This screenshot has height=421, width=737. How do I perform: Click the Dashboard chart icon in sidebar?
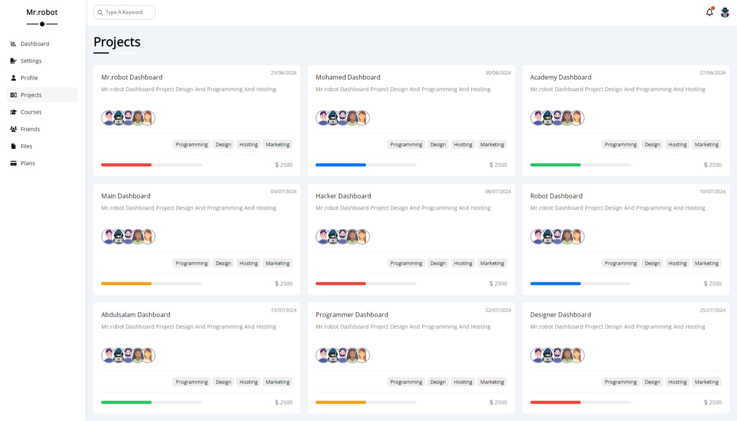(13, 44)
